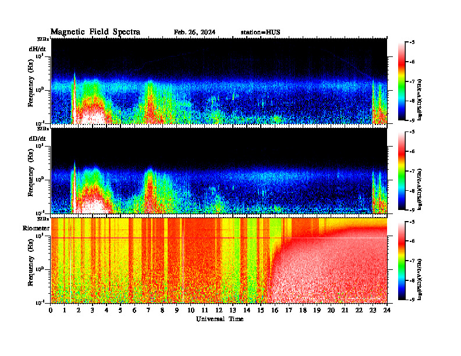Click the "32Hz" label atop dH/dt panel
The height and width of the screenshot is (356, 461).
coord(42,39)
